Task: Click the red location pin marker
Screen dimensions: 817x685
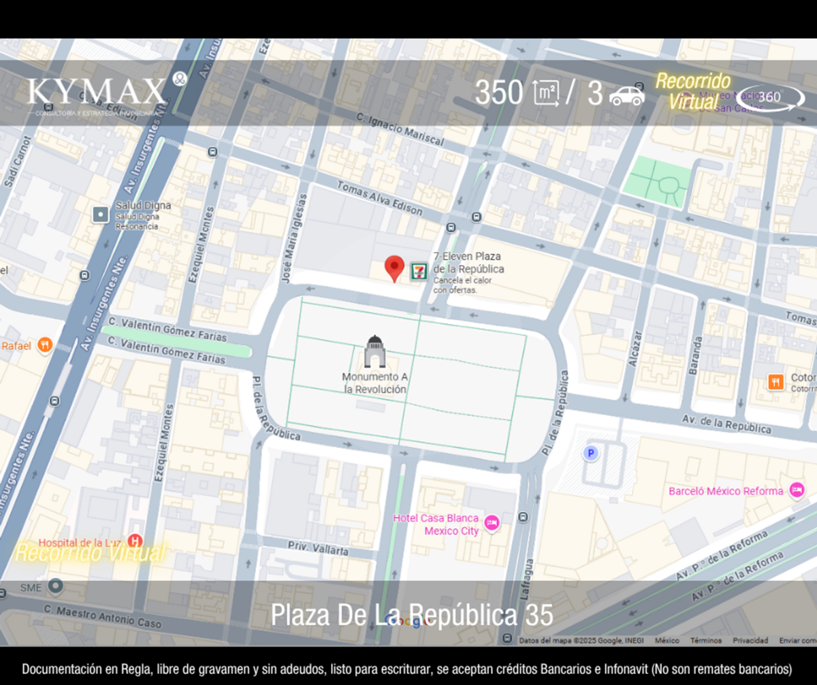Action: (x=394, y=269)
